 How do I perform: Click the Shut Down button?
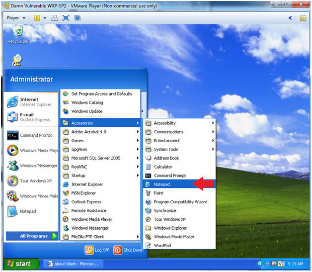[x=128, y=250]
